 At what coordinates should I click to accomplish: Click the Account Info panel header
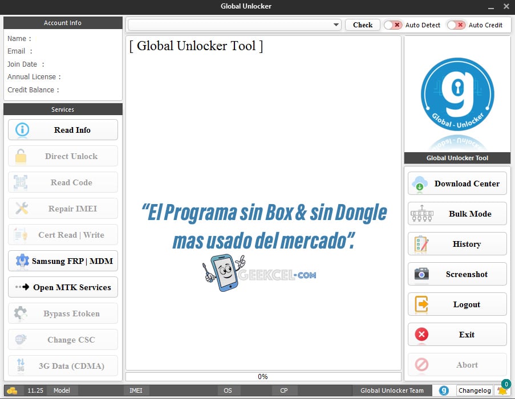[x=63, y=23]
